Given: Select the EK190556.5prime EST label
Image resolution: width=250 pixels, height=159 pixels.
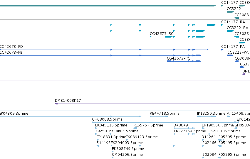Looking at the screenshot, I should [218, 125].
